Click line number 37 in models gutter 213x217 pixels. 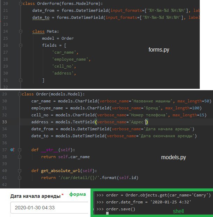pos(5,150)
